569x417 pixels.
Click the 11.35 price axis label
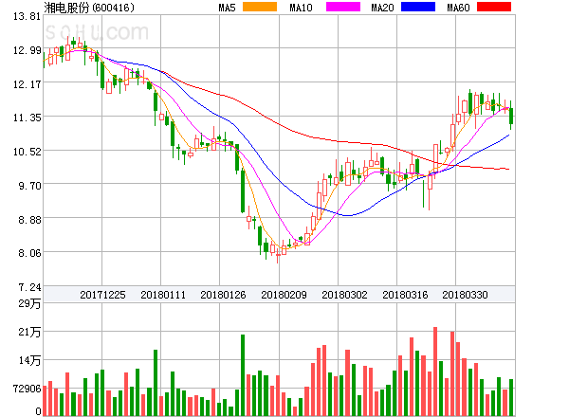[27, 118]
